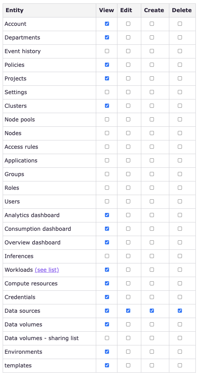Enable Edit permission for Environments

[x=128, y=351]
